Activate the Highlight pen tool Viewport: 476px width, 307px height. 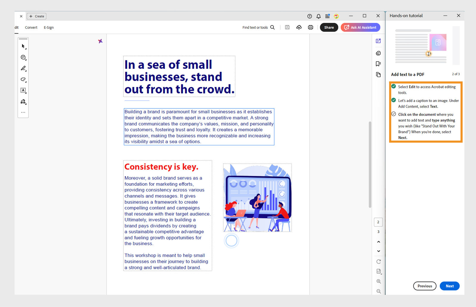point(23,68)
